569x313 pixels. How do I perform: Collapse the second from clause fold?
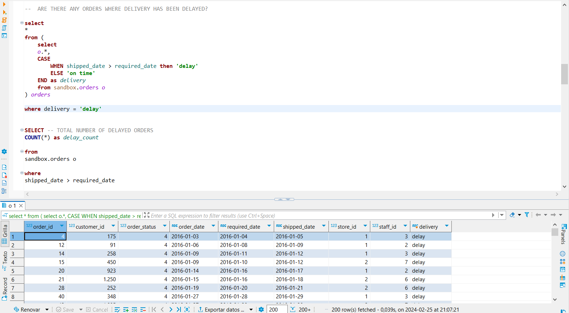(22, 151)
